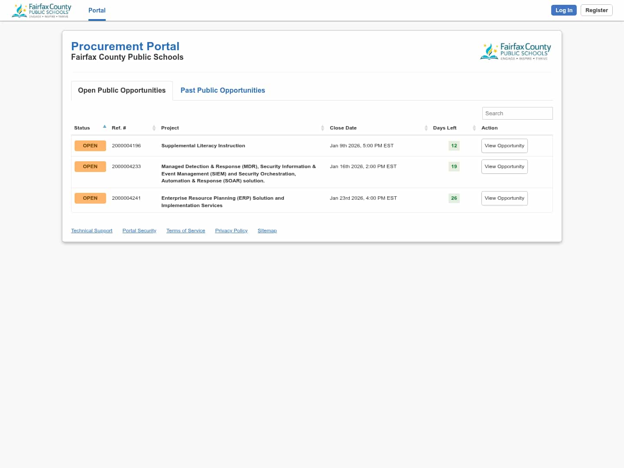The height and width of the screenshot is (468, 624).
Task: Open the Portal navigation tab
Action: [97, 10]
